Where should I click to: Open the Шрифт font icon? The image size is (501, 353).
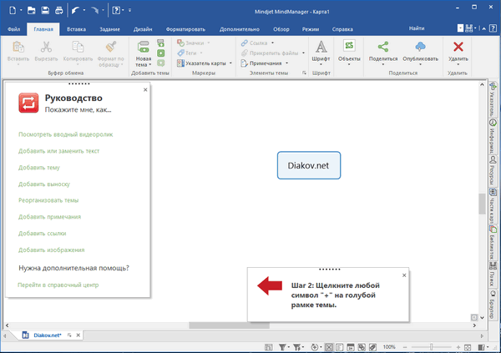tap(321, 46)
